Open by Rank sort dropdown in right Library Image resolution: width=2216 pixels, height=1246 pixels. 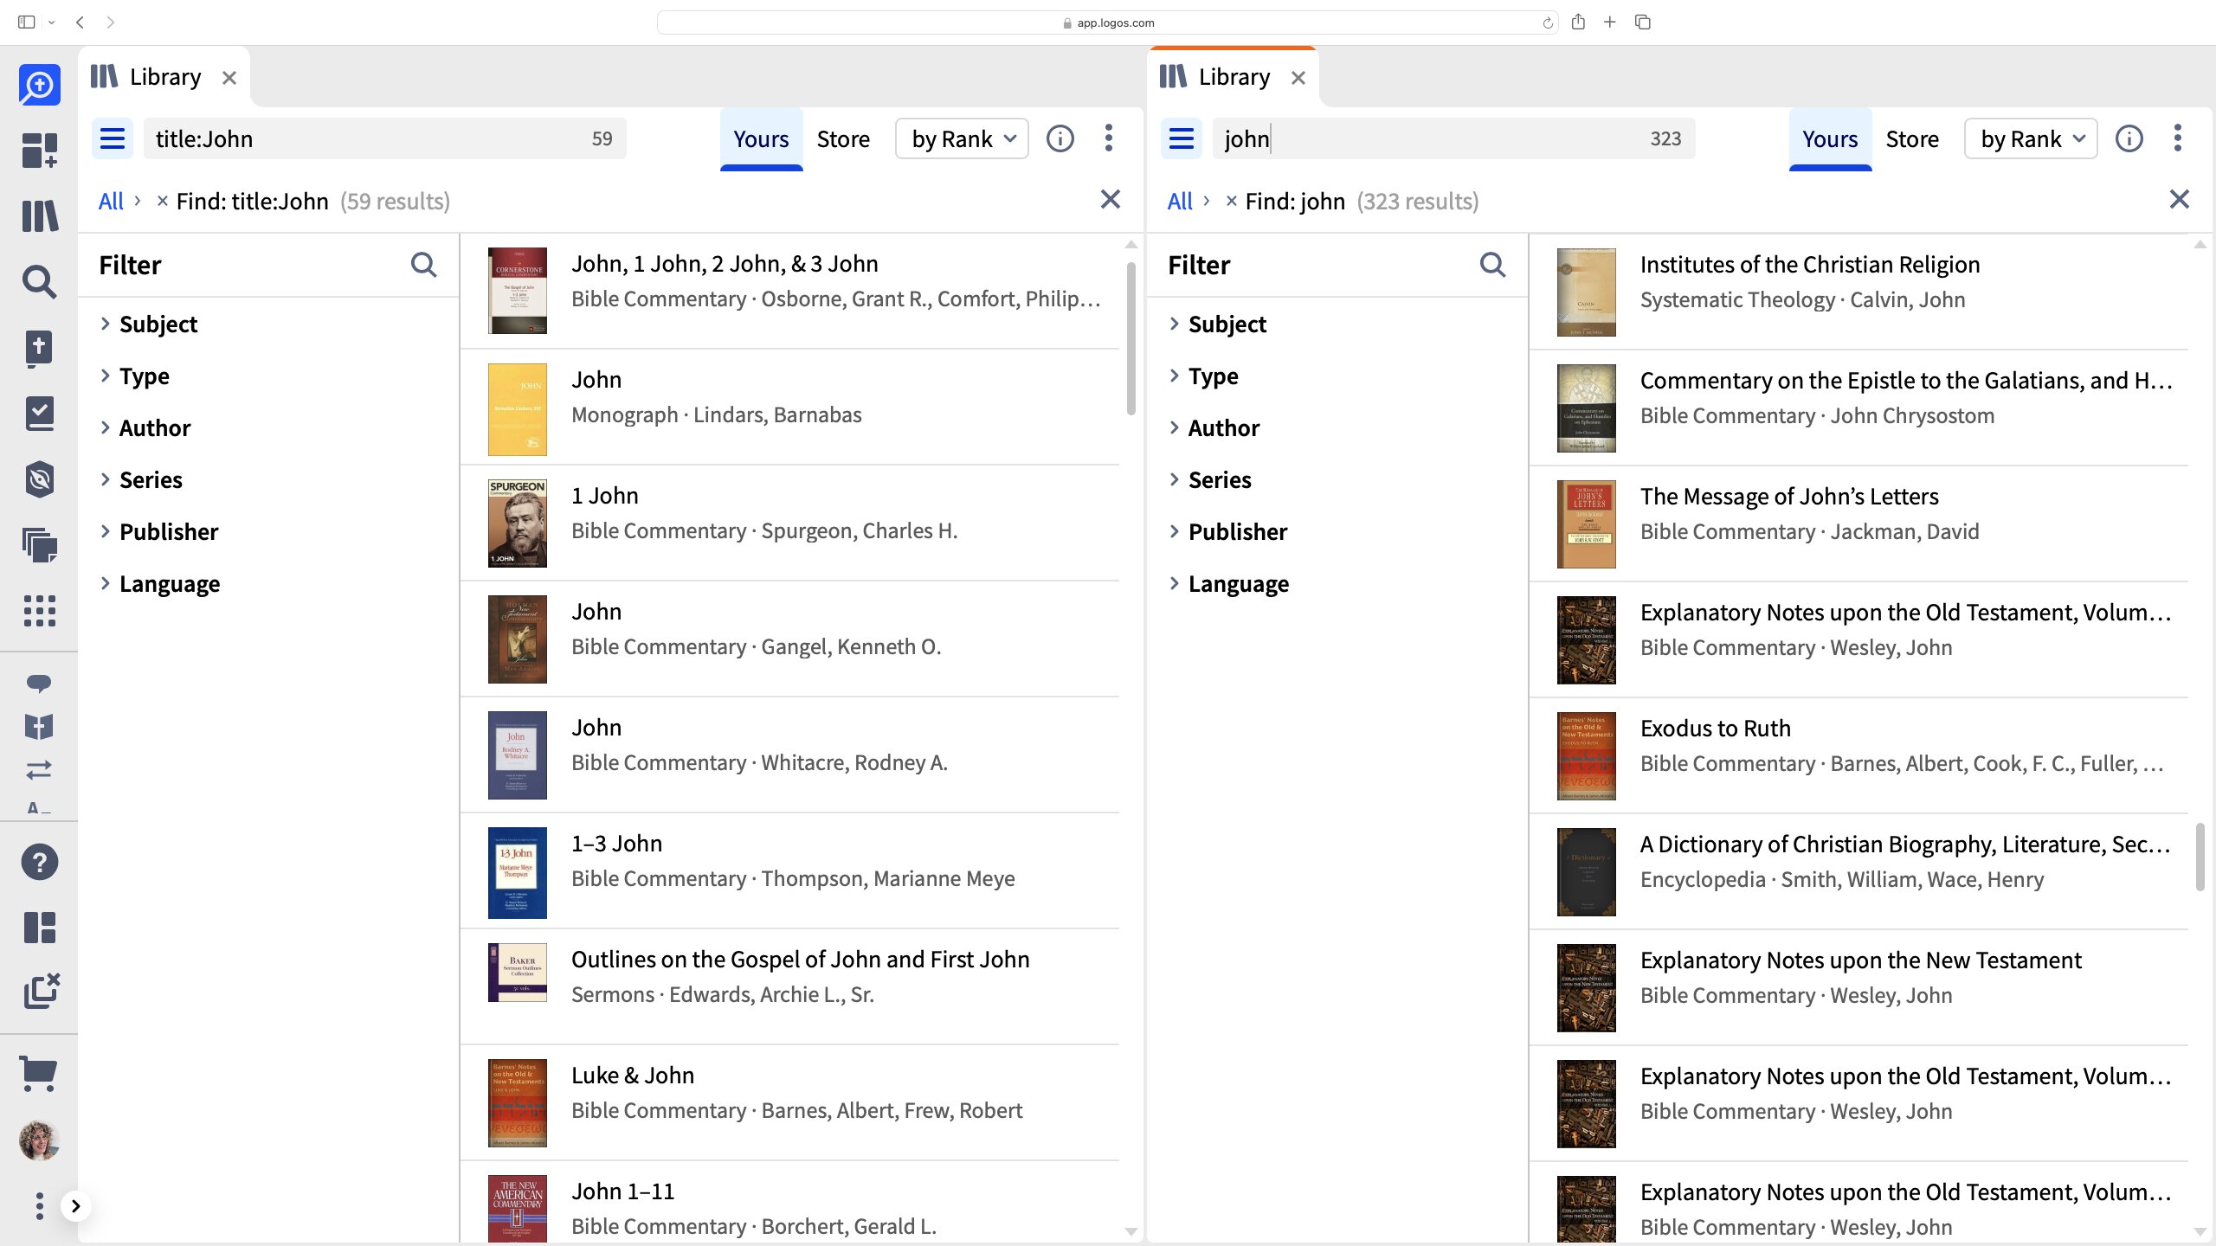tap(2031, 138)
